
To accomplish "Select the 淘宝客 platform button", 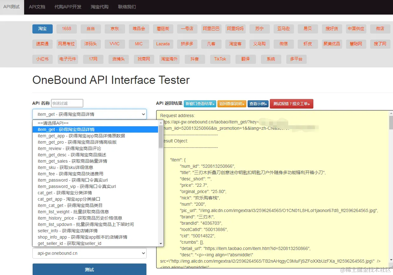I will 236,44.
